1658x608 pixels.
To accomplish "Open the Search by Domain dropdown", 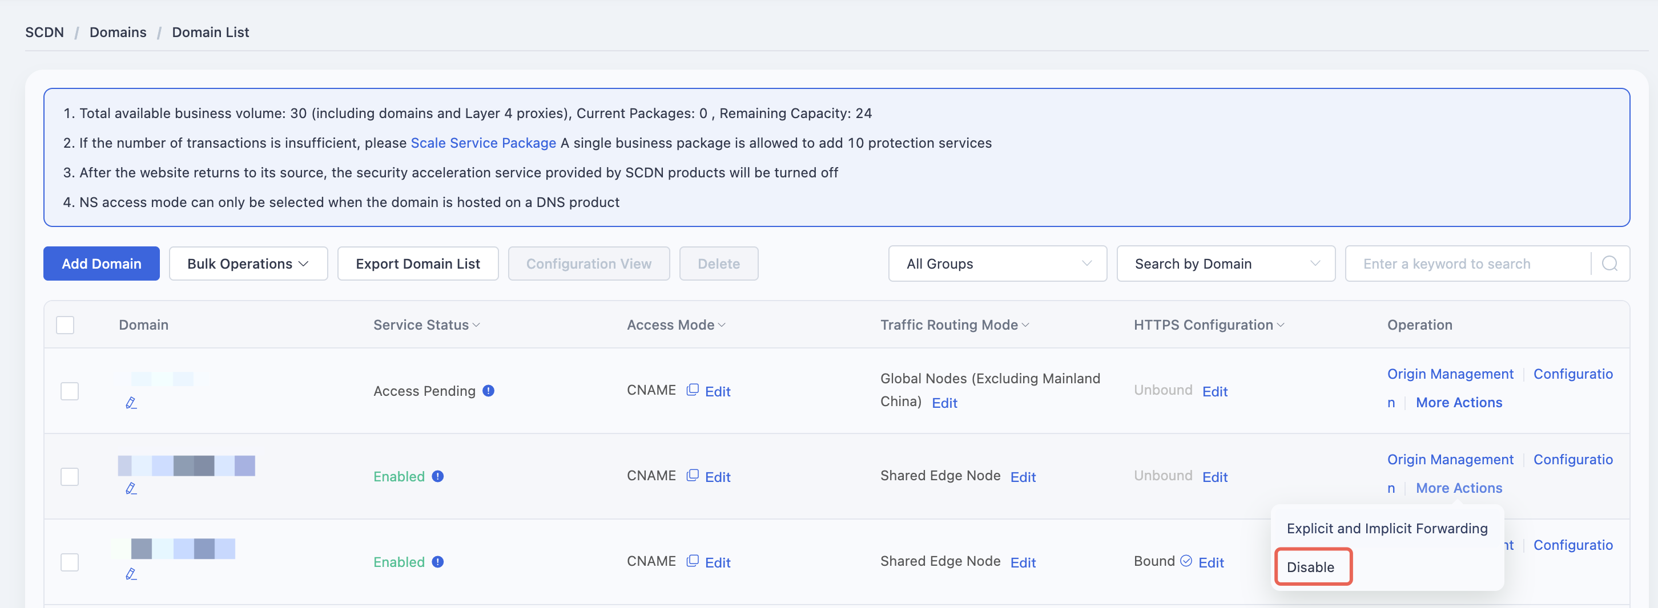I will coord(1225,264).
